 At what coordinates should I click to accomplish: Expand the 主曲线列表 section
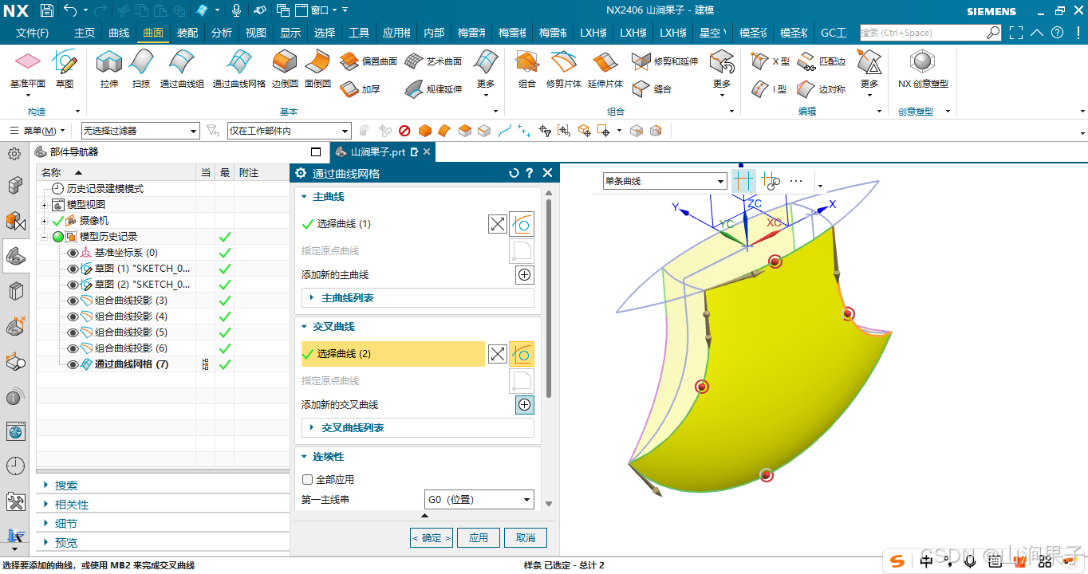point(417,298)
